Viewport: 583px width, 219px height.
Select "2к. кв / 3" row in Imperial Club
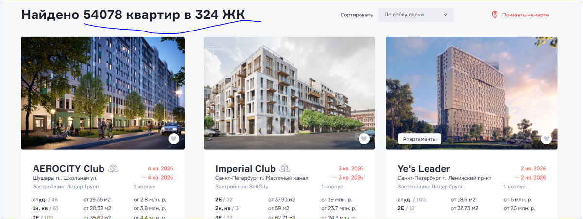tap(285, 208)
